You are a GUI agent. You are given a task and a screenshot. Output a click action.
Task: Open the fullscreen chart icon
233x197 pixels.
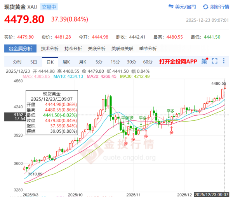click(215, 61)
